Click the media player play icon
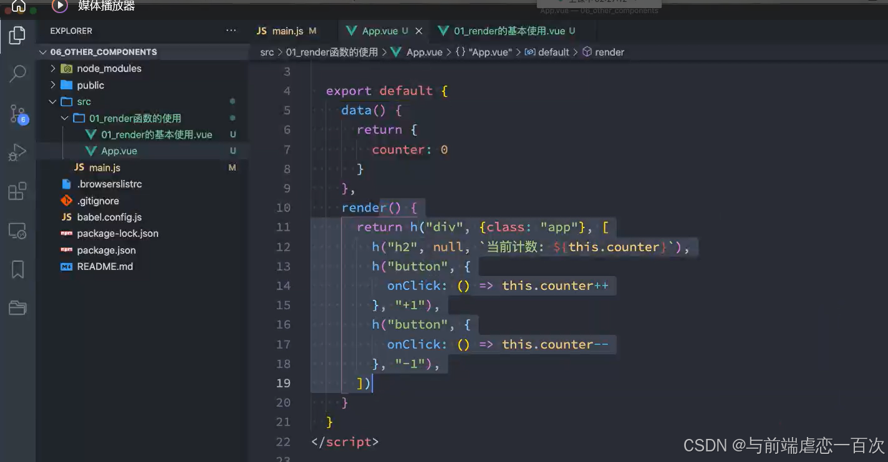888x462 pixels. pos(59,6)
